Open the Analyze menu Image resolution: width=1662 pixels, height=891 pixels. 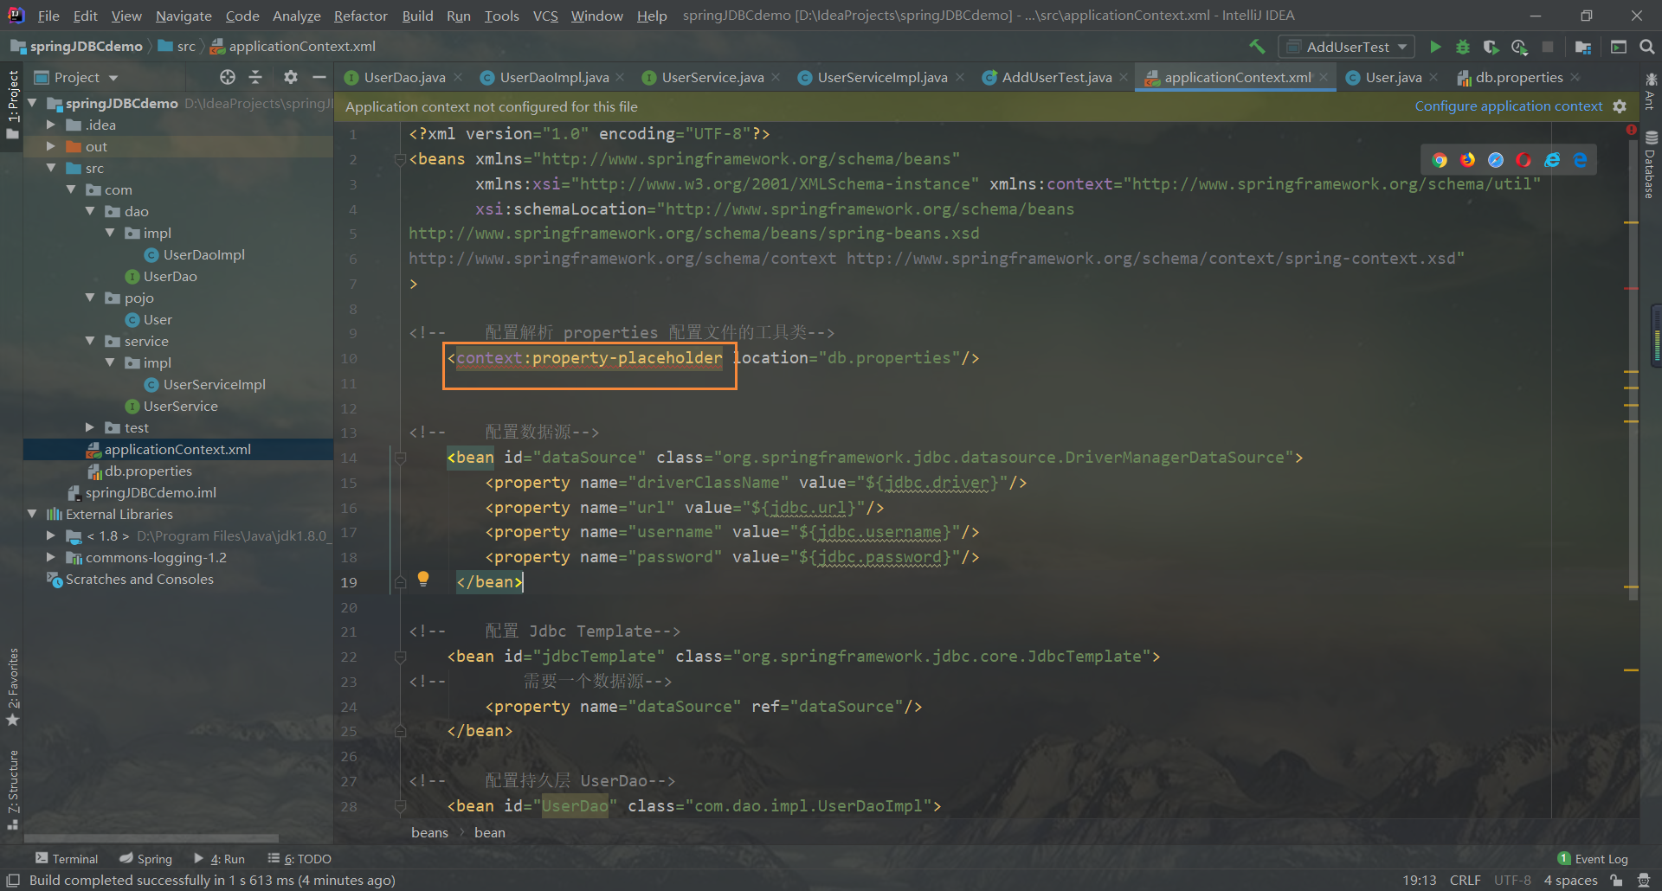point(296,16)
